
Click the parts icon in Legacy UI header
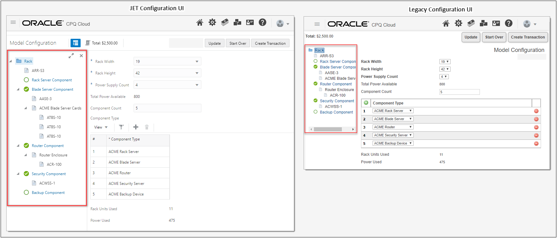484,23
